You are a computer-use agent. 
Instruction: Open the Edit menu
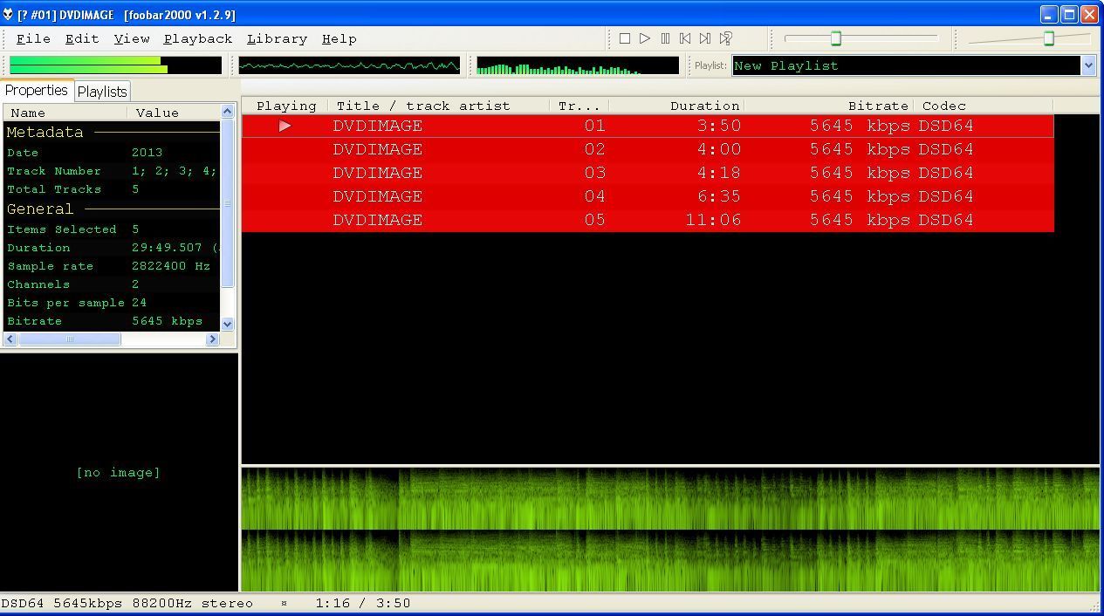pyautogui.click(x=82, y=38)
